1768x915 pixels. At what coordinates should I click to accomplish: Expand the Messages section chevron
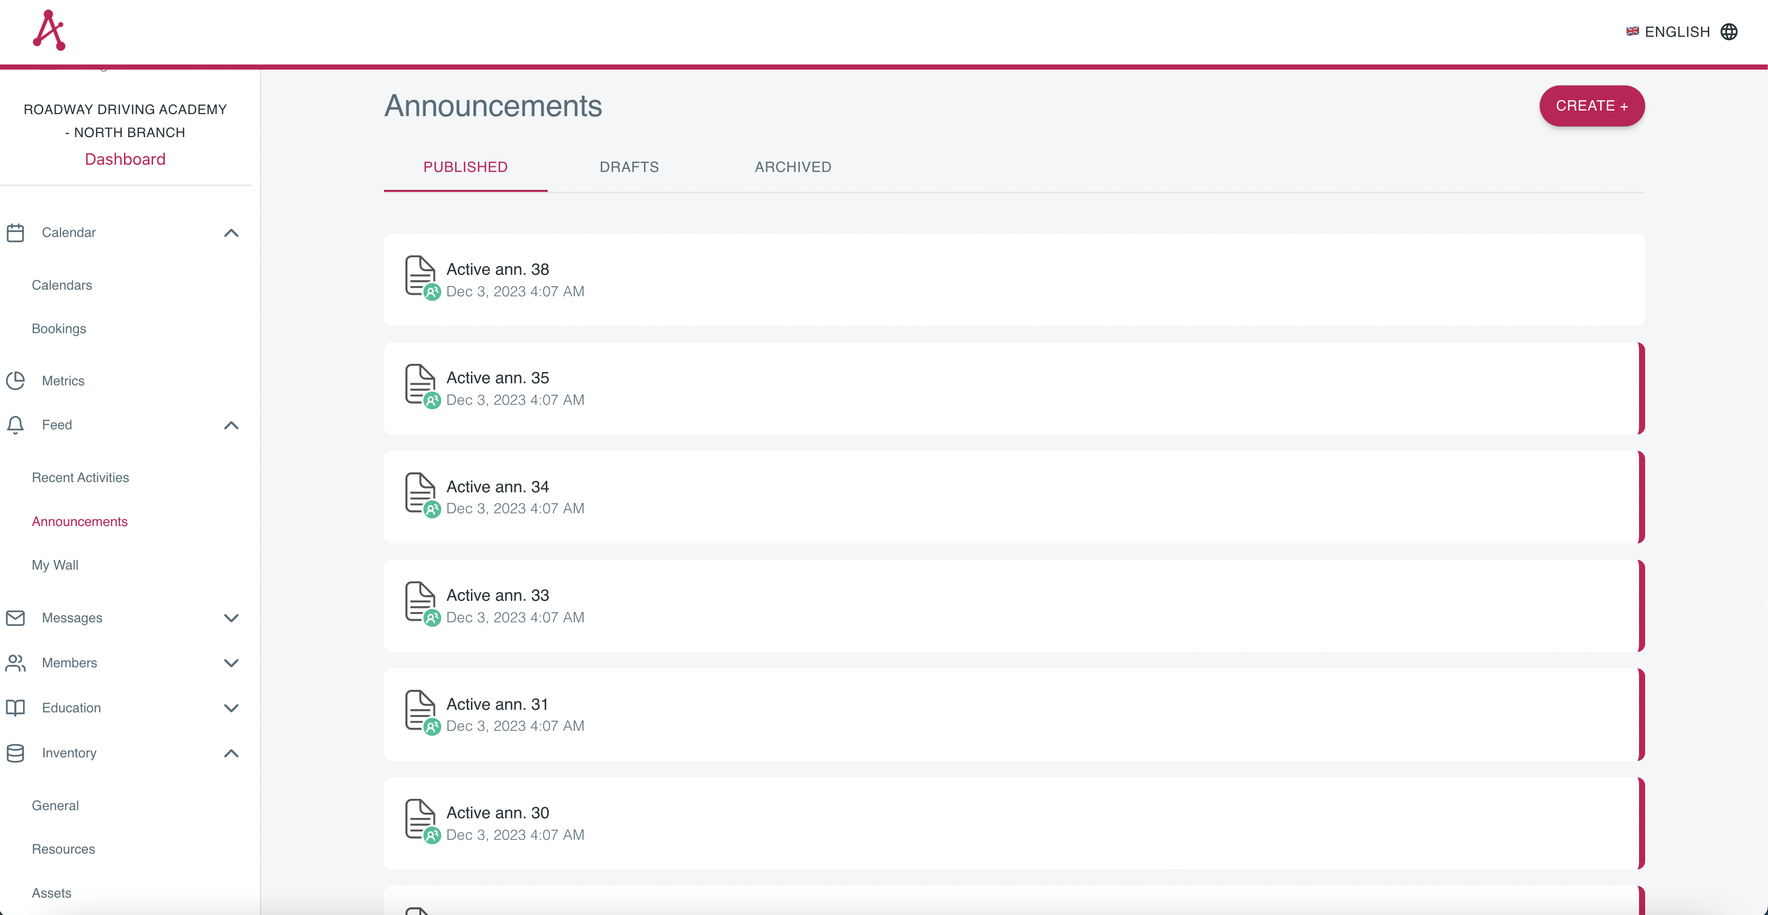[x=231, y=618]
